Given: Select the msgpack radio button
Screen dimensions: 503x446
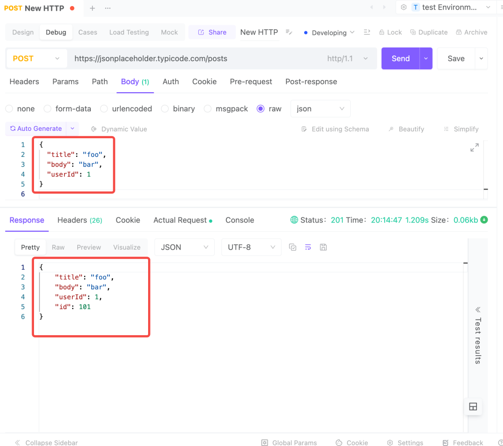Looking at the screenshot, I should click(x=208, y=108).
